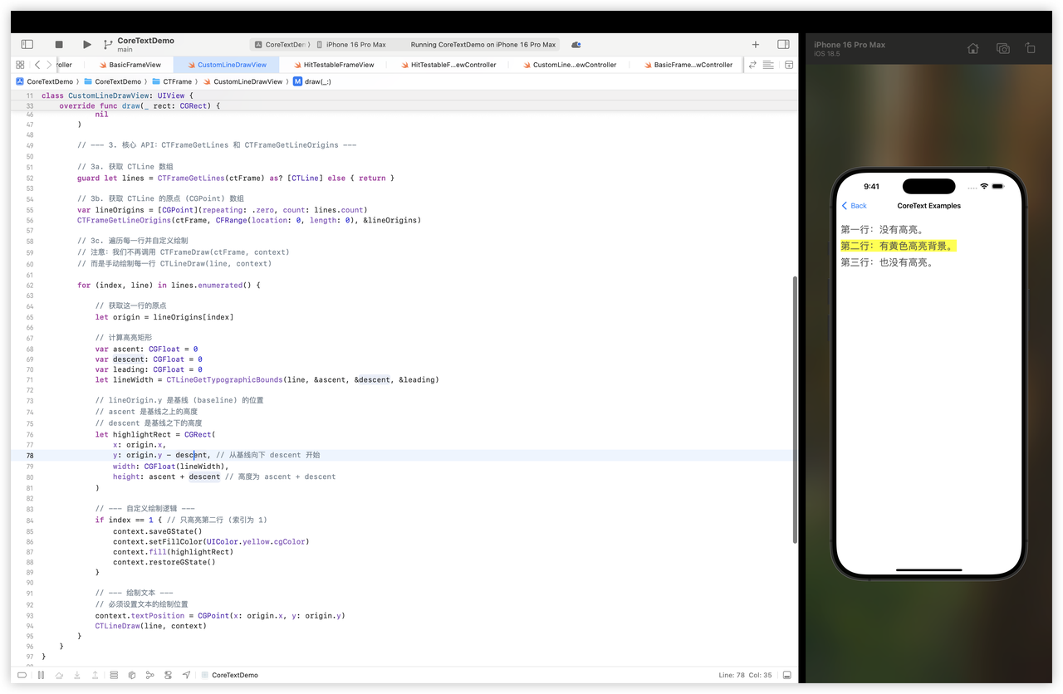Select the CustomLineDrawView tab

click(226, 65)
